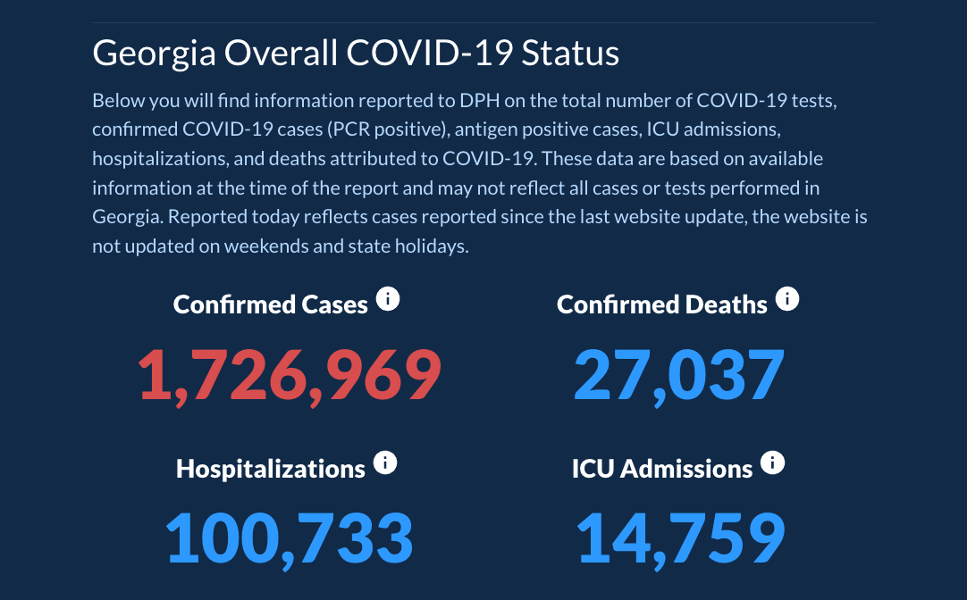Click the Hospitalizations label
The width and height of the screenshot is (967, 600).
pos(270,469)
